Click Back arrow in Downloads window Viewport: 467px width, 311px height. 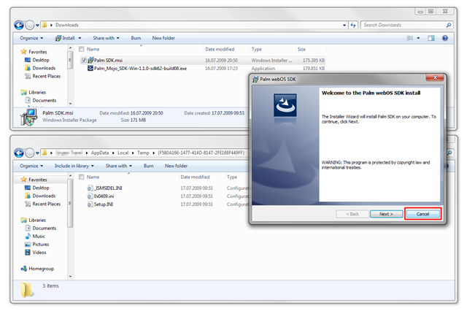tap(19, 26)
